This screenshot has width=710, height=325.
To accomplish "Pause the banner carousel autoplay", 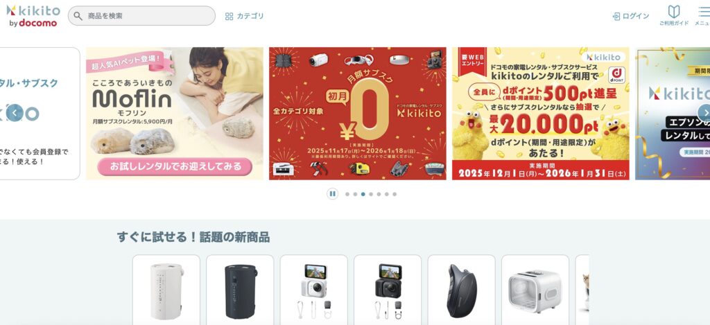I will [332, 194].
